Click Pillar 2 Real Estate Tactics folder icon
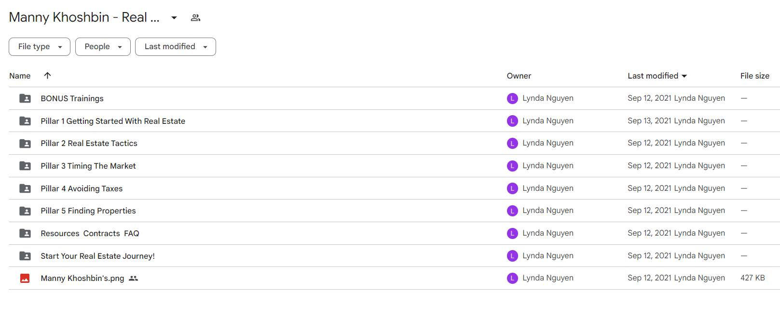The width and height of the screenshot is (780, 319). (x=25, y=144)
